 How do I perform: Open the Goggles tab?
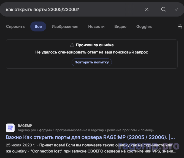[x=144, y=26]
